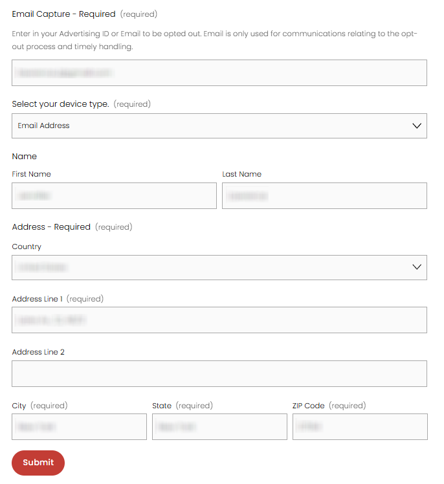Click the empty Address Line 2 field
Screen dimensions: 444x484
pyautogui.click(x=219, y=373)
